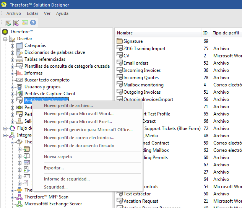Click the 2016 Training Import profile icon
Viewport: 242px width, 208px height.
119,49
